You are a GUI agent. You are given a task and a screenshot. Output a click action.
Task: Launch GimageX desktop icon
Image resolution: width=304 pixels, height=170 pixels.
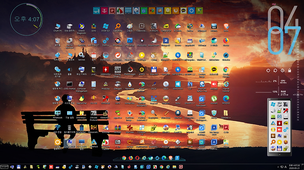click(118, 85)
